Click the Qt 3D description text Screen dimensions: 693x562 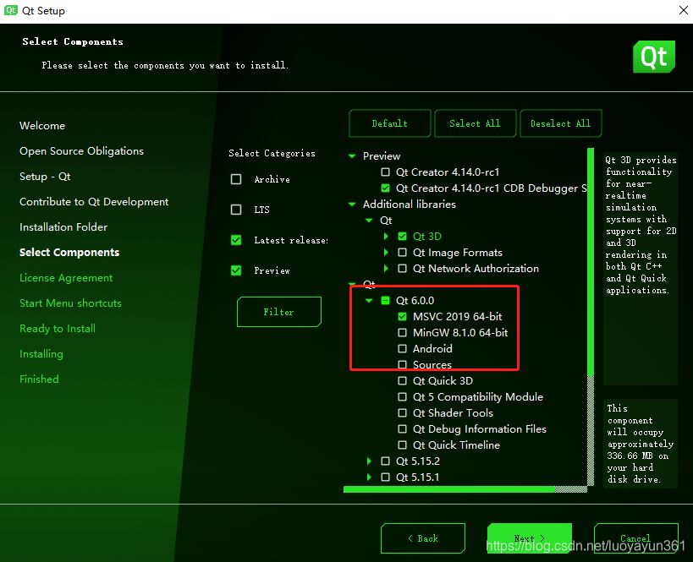click(641, 225)
